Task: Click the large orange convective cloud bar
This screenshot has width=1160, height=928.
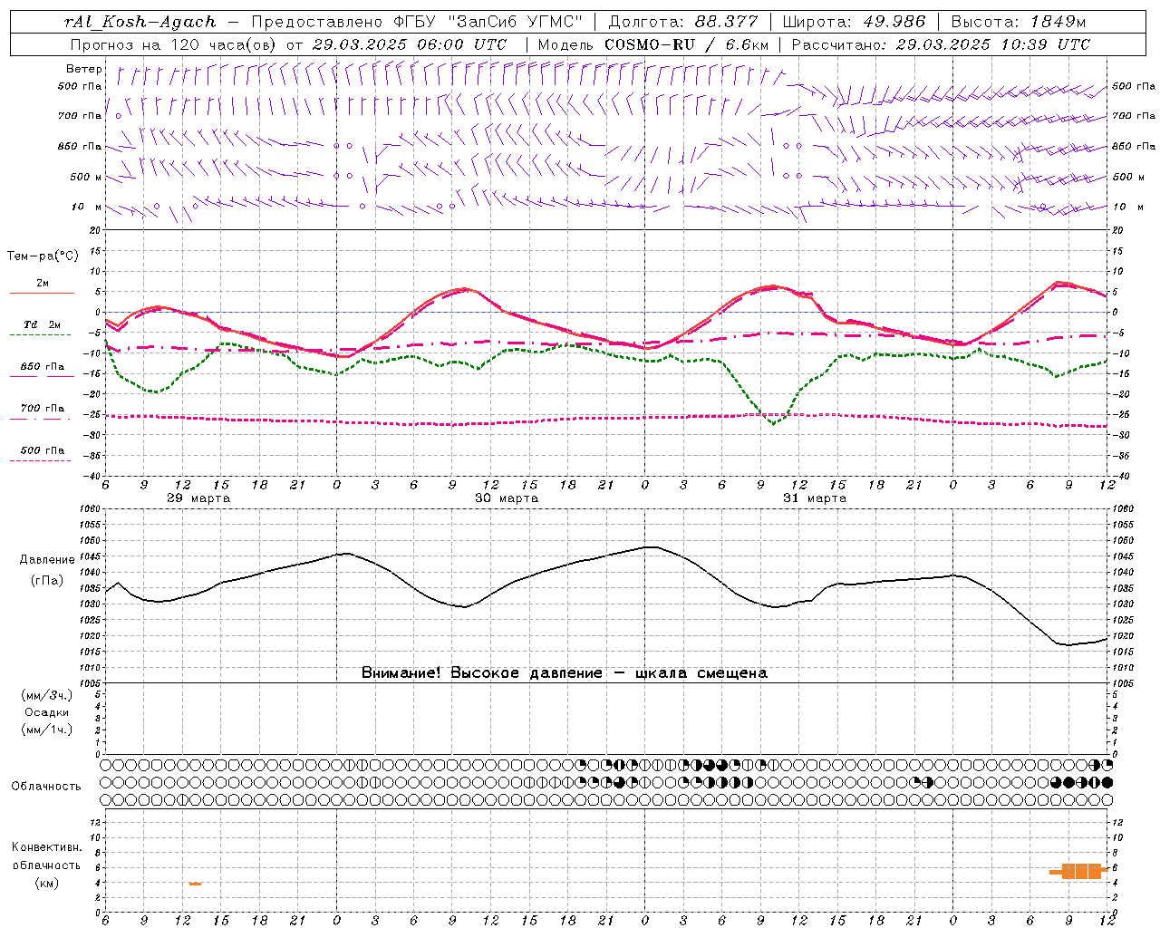Action: click(1081, 871)
